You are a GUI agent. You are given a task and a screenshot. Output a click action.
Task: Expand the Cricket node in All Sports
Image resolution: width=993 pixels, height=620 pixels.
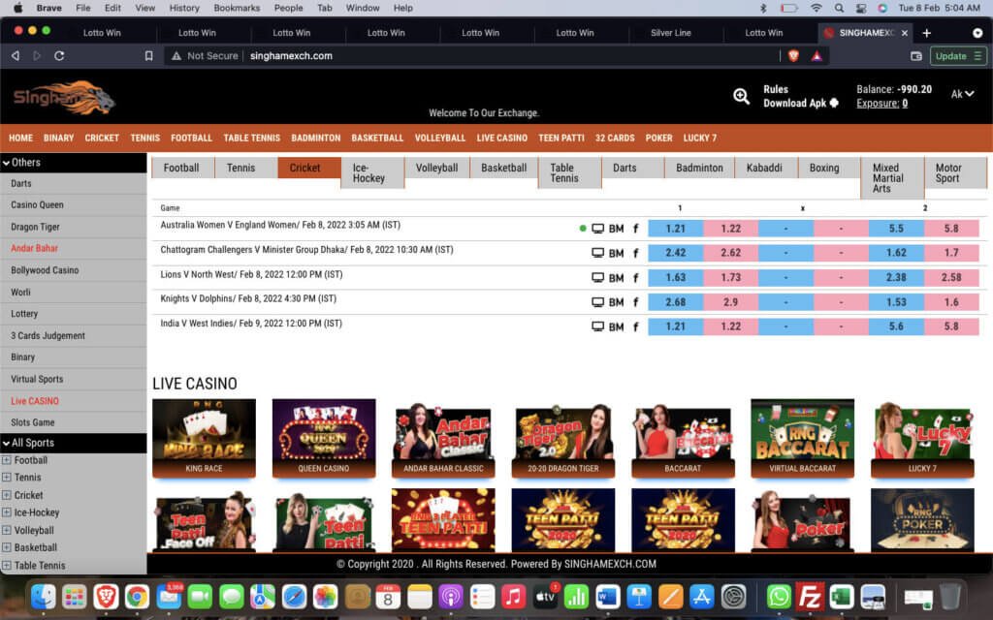coord(7,495)
